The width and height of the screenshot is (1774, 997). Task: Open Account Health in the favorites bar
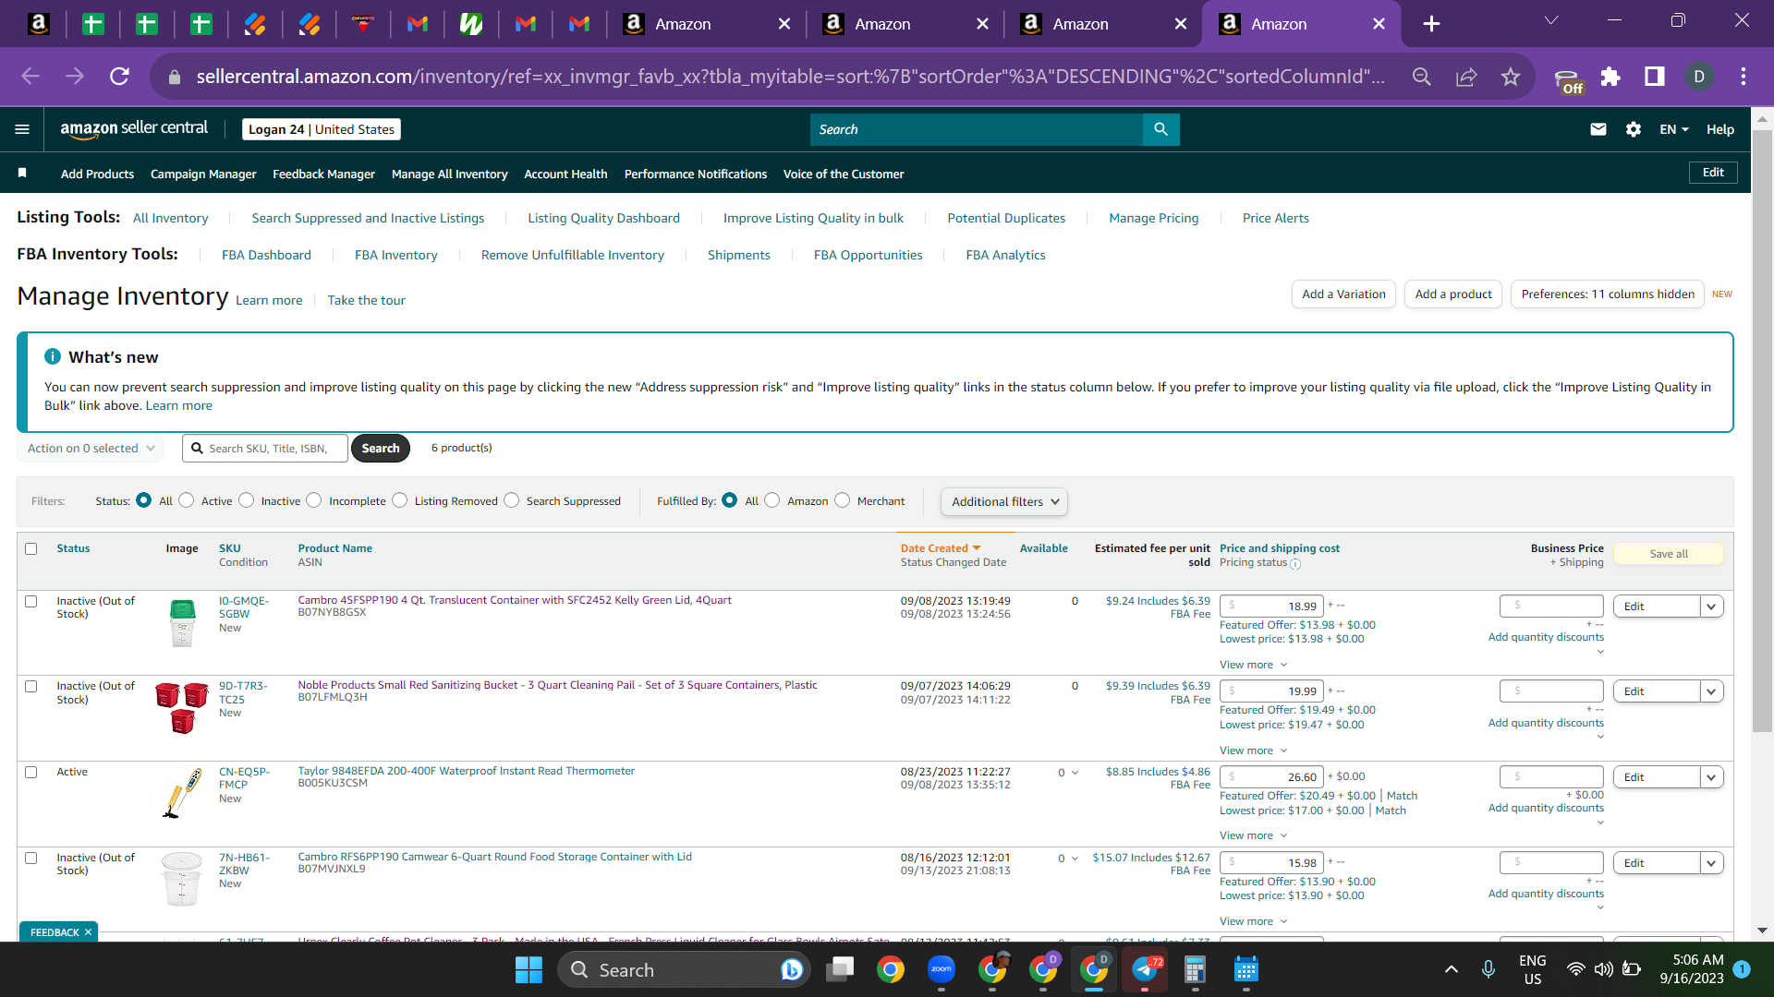pyautogui.click(x=565, y=174)
